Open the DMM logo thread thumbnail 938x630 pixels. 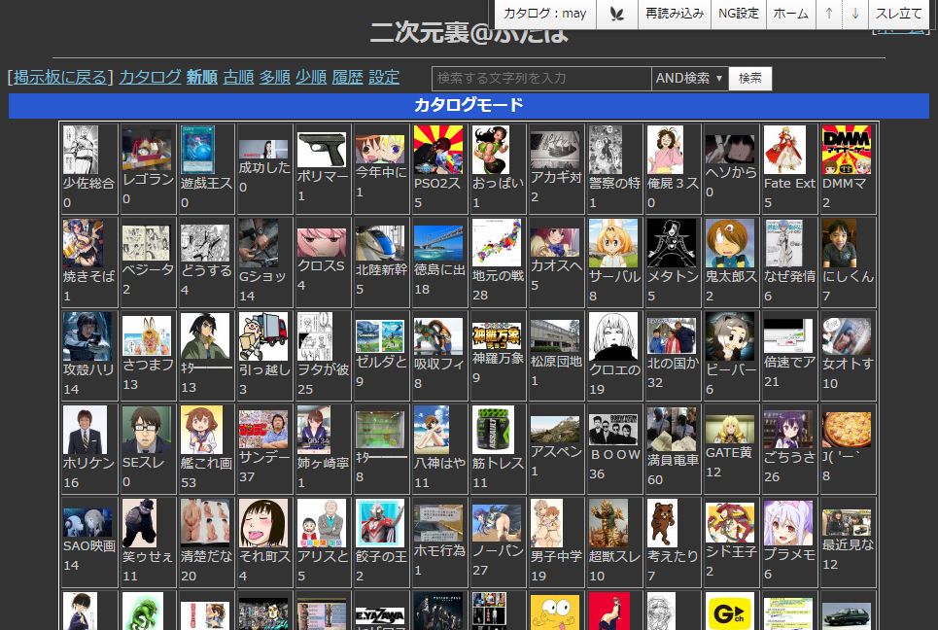click(x=846, y=150)
